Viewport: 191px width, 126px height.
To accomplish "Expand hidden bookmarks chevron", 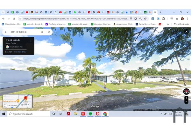I will coord(168,24).
